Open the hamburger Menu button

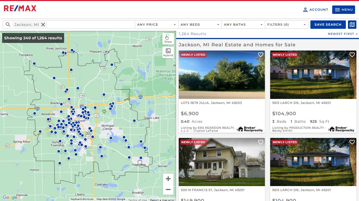[x=343, y=10]
